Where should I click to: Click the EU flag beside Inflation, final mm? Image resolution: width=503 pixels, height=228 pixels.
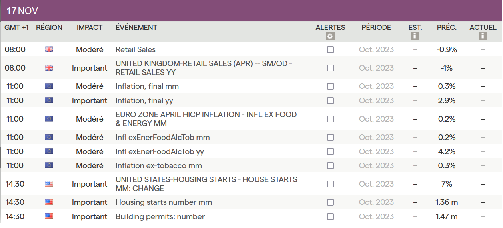click(49, 86)
